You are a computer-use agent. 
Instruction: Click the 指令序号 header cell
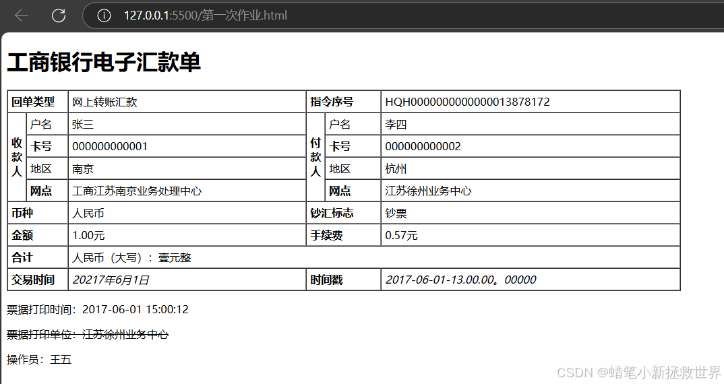(344, 102)
